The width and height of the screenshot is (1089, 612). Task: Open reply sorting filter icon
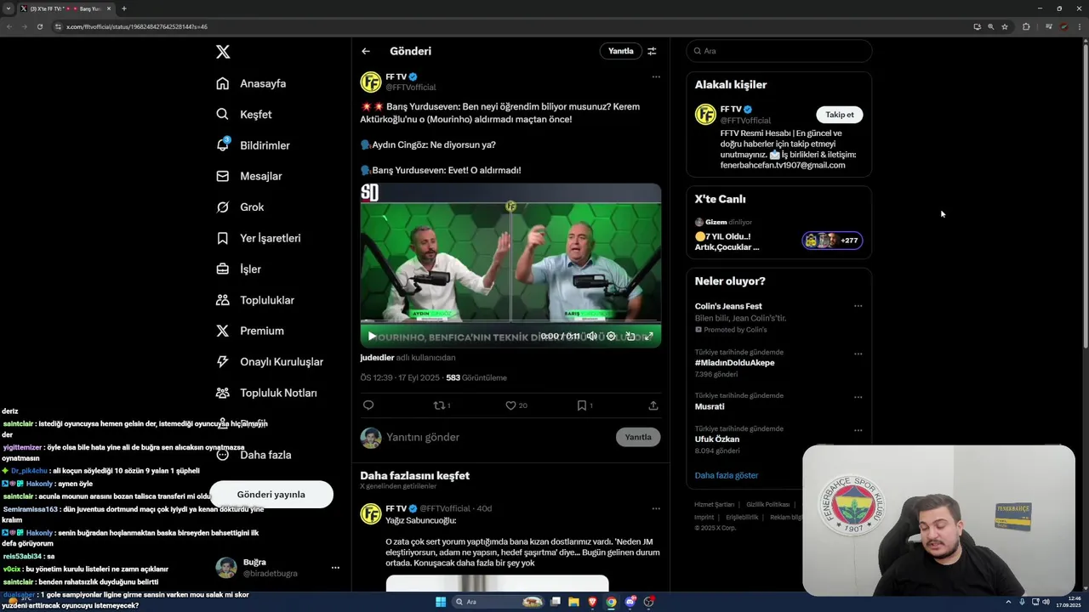[652, 51]
